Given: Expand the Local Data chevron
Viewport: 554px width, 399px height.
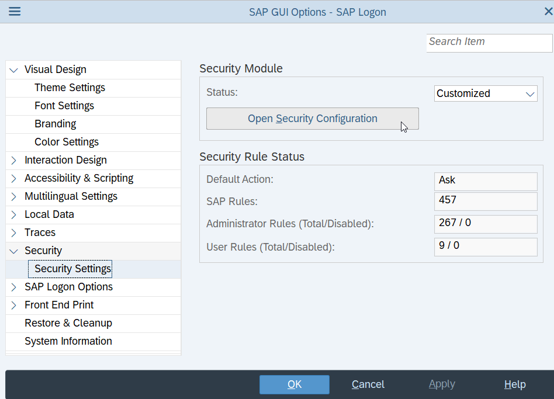Looking at the screenshot, I should pos(14,214).
